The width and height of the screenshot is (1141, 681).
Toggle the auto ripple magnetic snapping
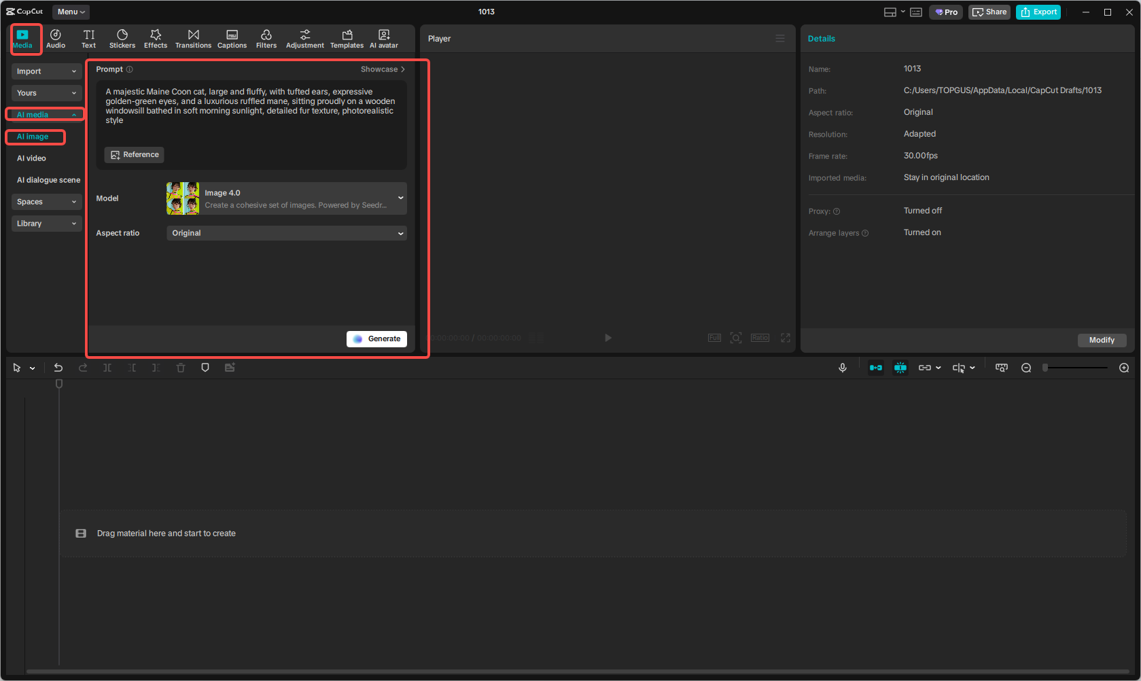(876, 367)
